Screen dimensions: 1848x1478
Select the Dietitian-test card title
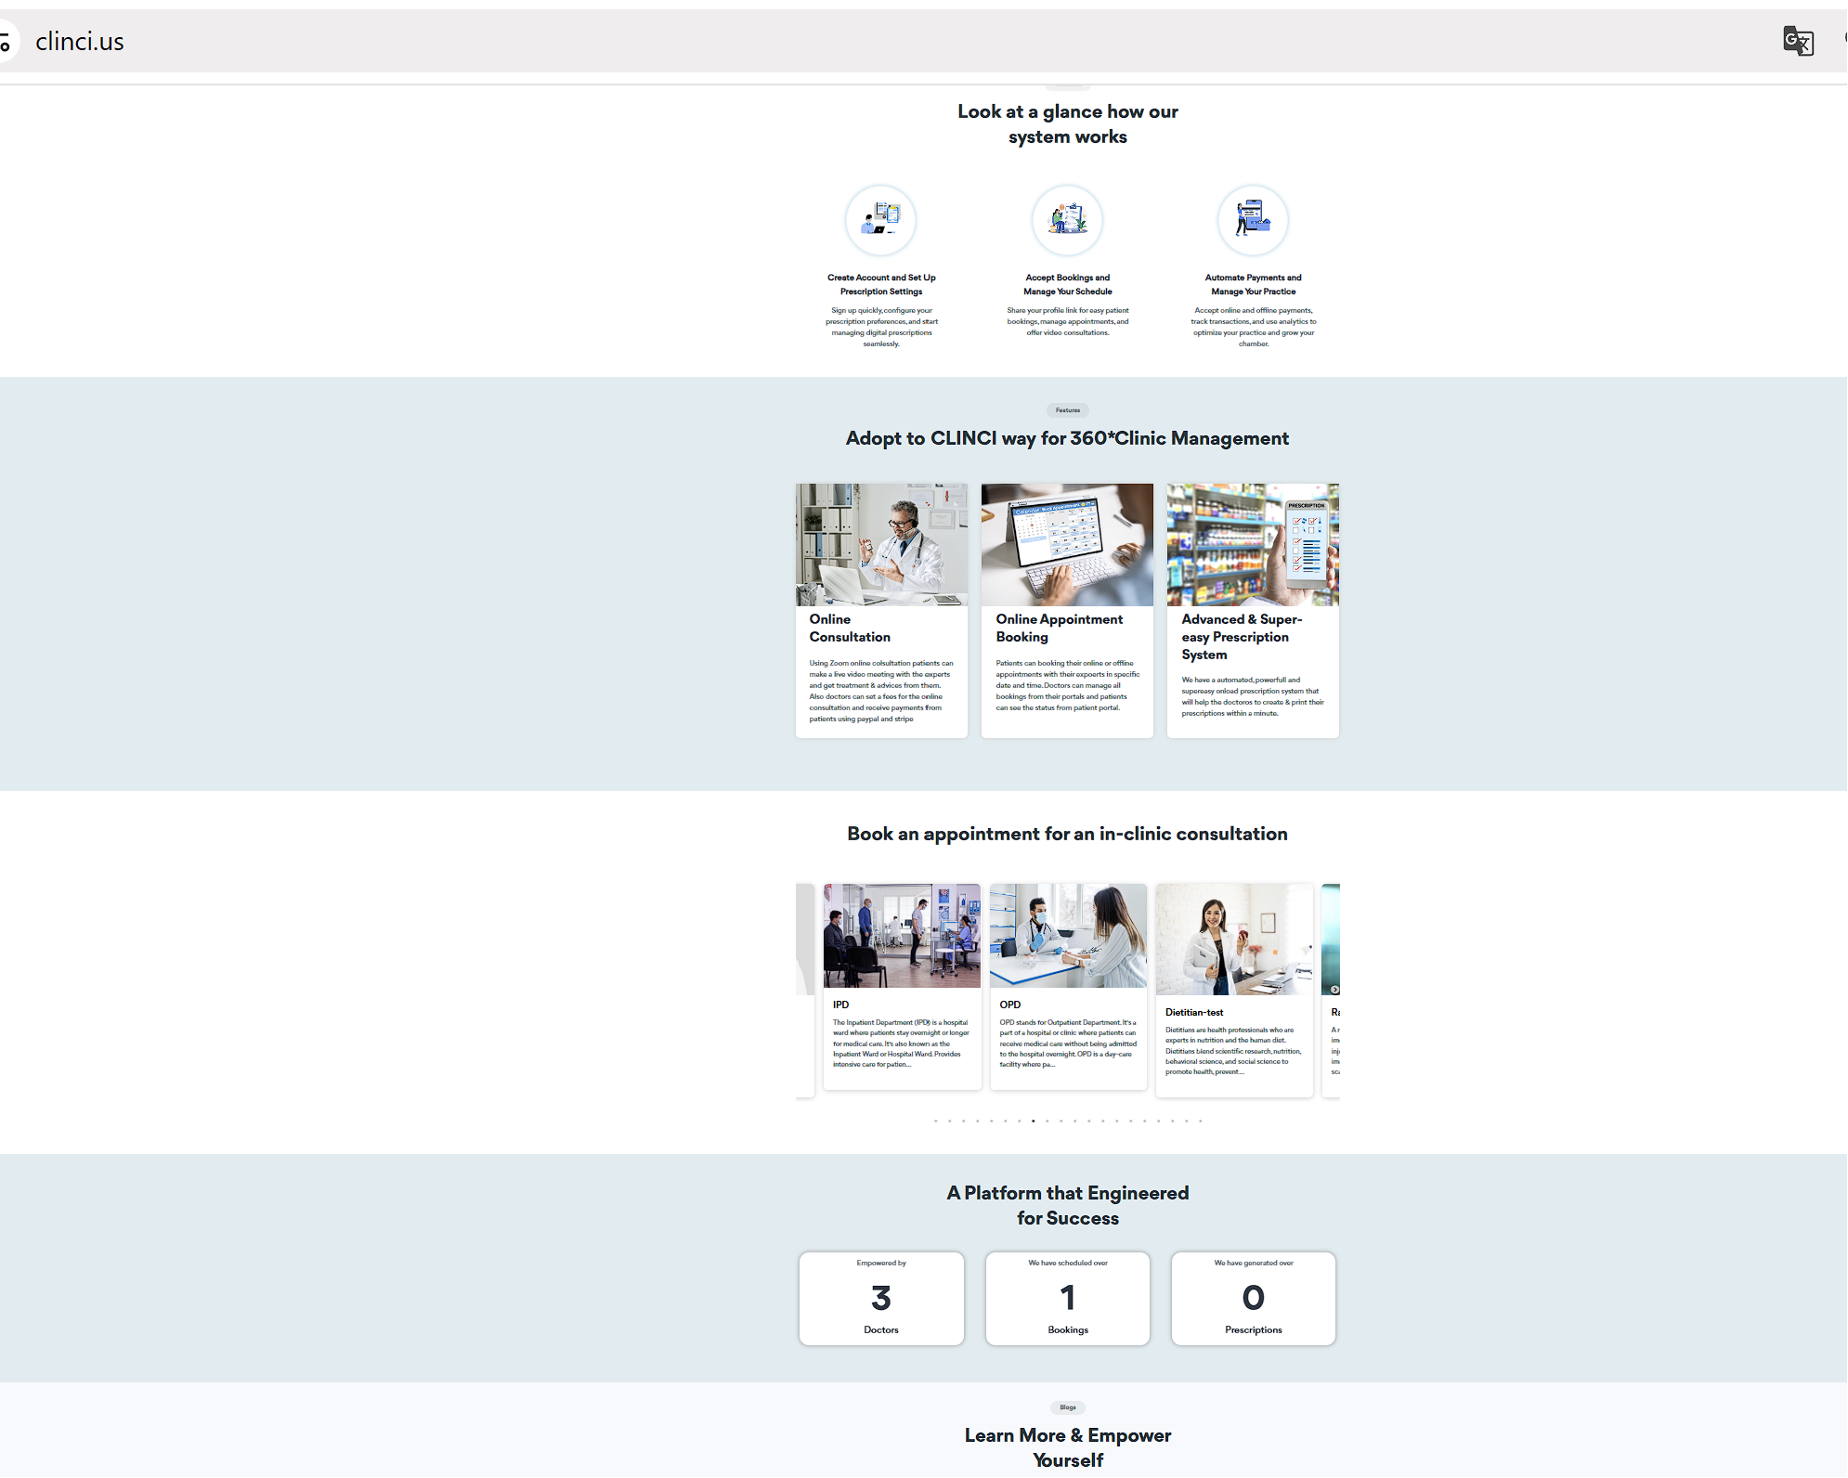click(x=1194, y=1013)
